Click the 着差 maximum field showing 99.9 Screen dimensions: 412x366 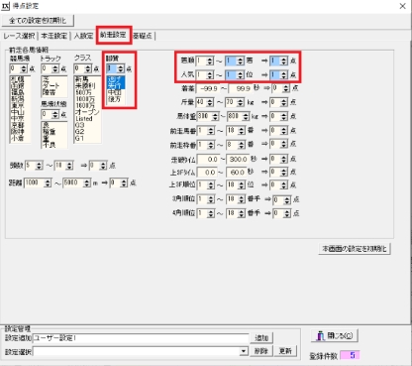pyautogui.click(x=240, y=88)
